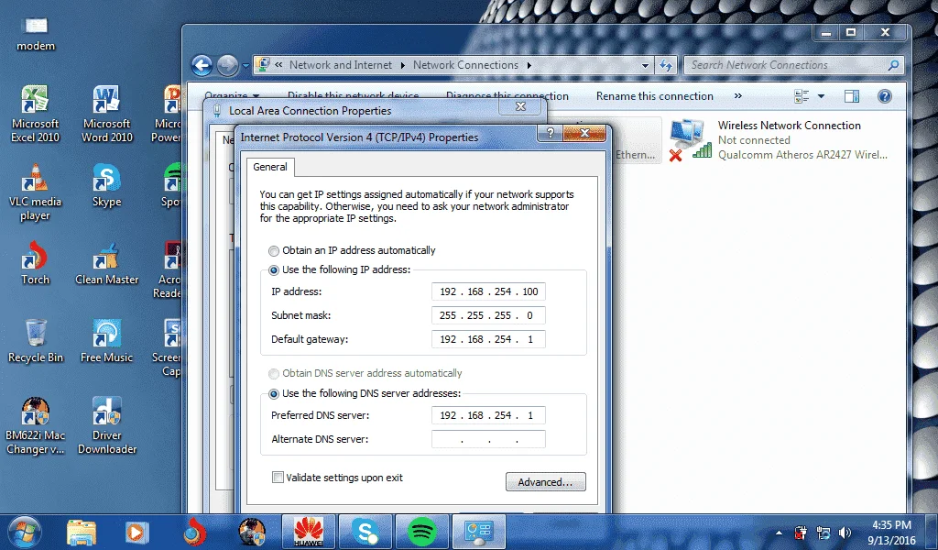Open Skype desktop shortcut
Viewport: 938px width, 550px height.
click(x=106, y=185)
